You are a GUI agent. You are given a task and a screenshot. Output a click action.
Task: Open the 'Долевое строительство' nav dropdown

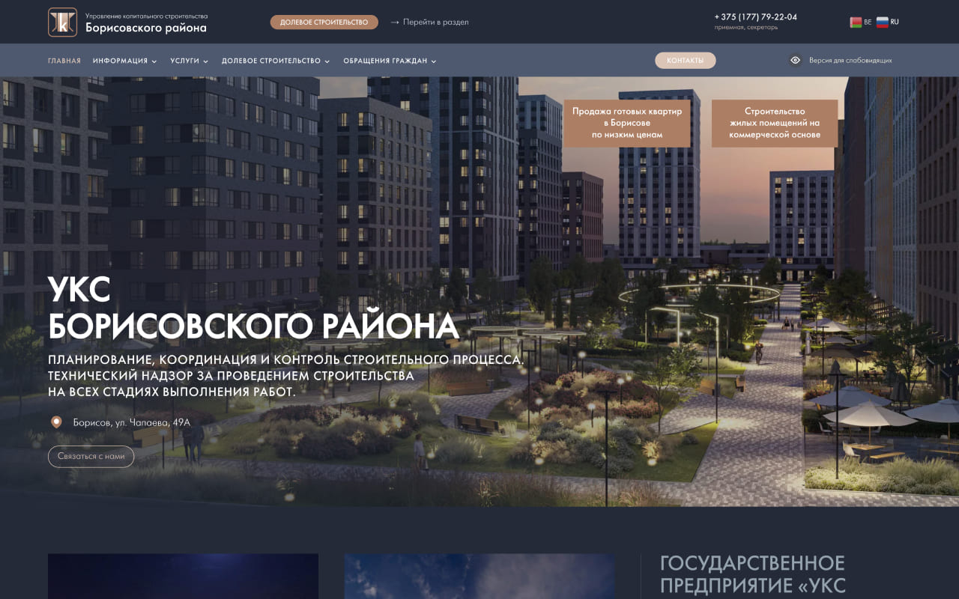275,61
